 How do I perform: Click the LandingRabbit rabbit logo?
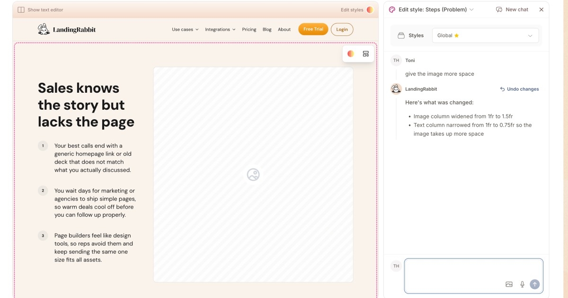[x=44, y=29]
